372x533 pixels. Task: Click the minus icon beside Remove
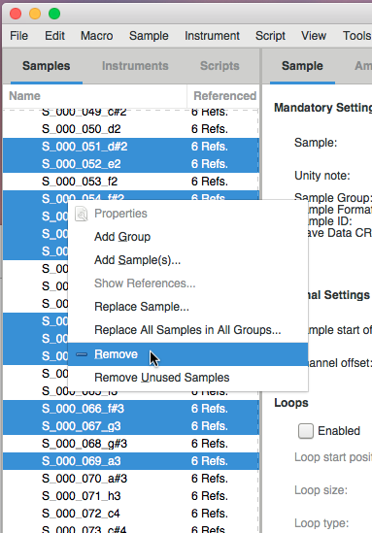[x=82, y=354]
